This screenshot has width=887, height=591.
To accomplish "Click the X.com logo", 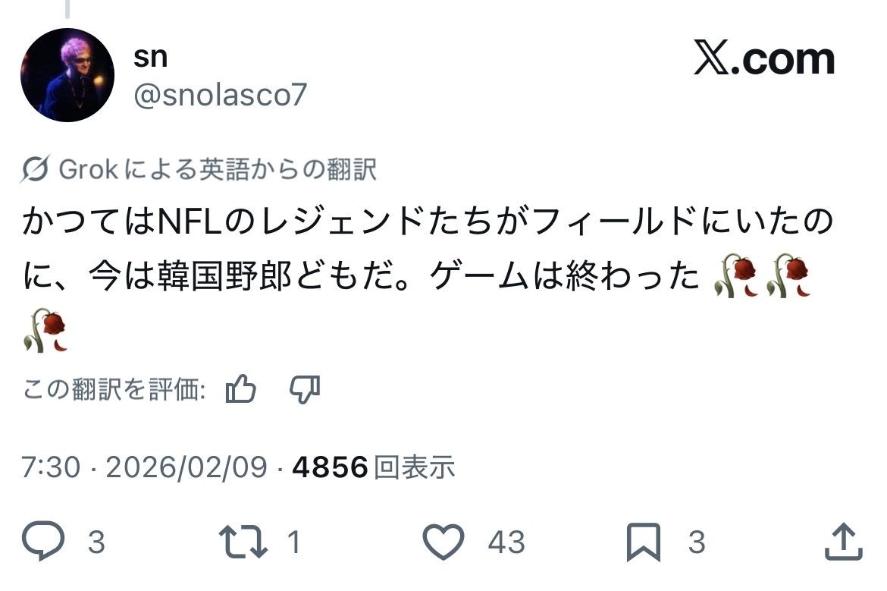I will coord(763,61).
